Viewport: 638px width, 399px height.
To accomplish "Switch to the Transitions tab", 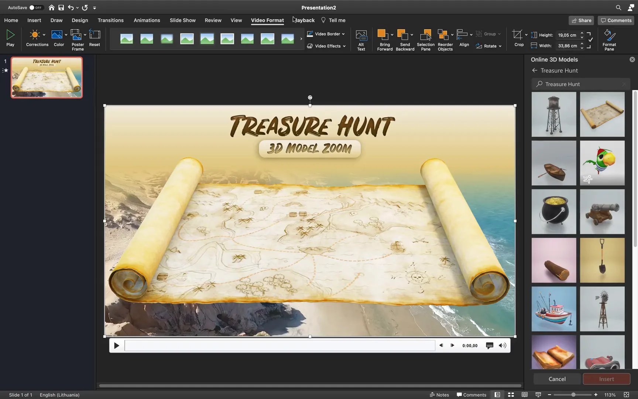I will click(110, 20).
